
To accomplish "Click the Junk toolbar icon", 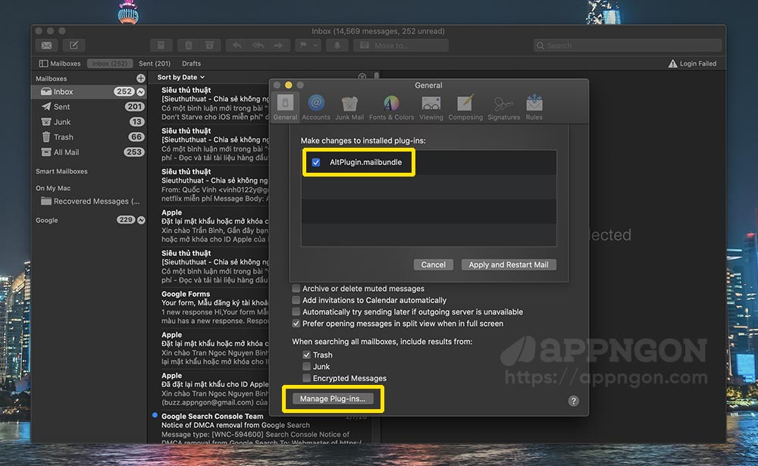I will [210, 45].
